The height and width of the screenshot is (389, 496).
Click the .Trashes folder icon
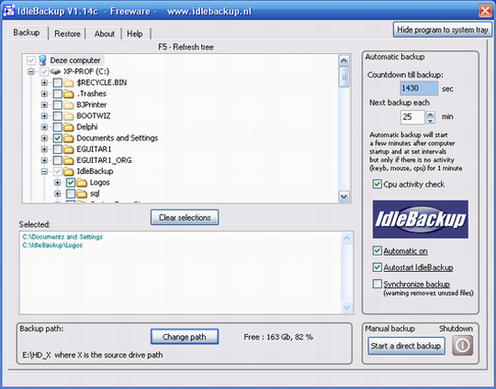pyautogui.click(x=68, y=94)
